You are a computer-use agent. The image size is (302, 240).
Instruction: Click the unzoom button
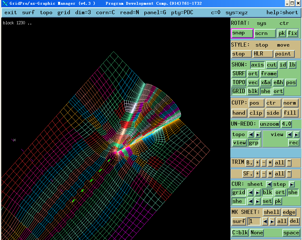[269, 124]
